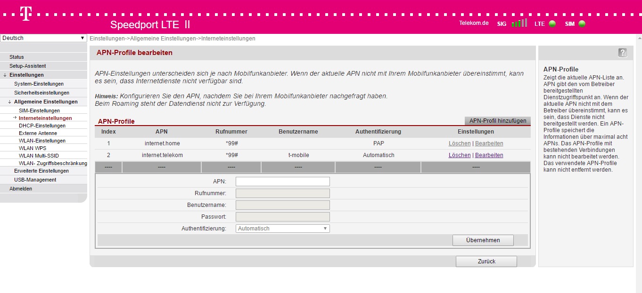The height and width of the screenshot is (293, 642).
Task: Click the Passwort input field
Action: [x=283, y=217]
